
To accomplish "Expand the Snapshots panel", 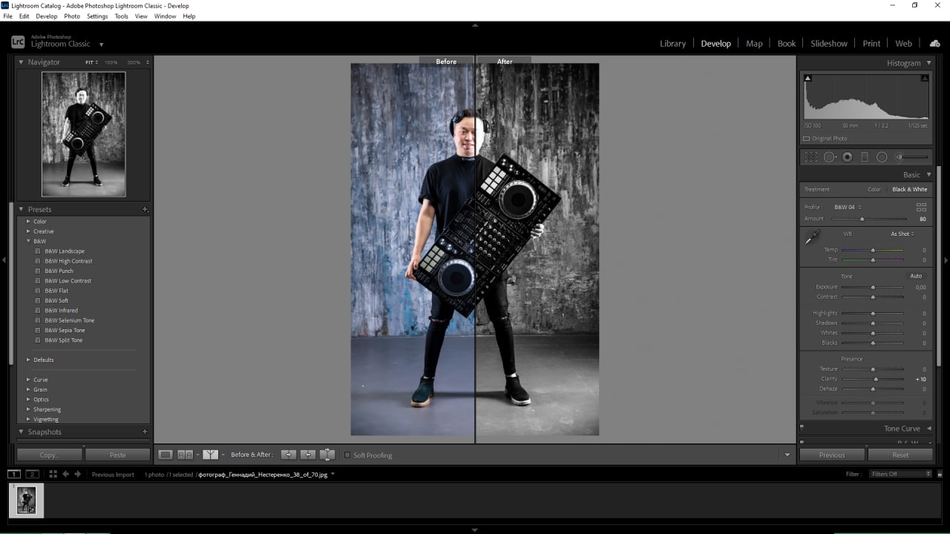I will click(22, 432).
